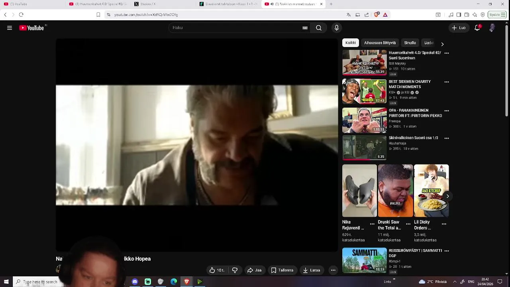Open the site settings icon in address bar
The width and height of the screenshot is (510, 287).
(x=108, y=15)
